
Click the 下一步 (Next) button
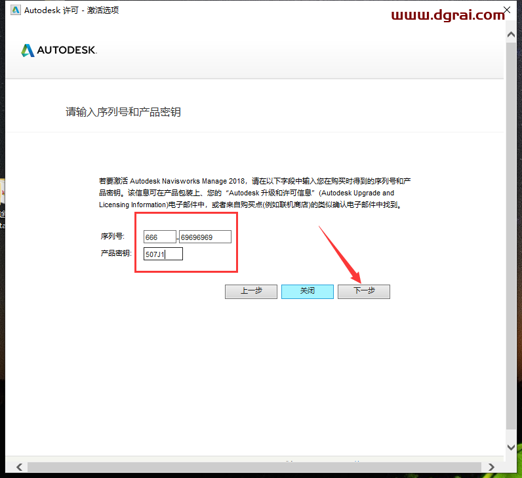coord(364,292)
